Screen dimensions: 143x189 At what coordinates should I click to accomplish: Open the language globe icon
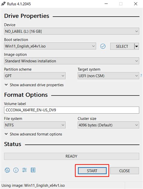[7, 170]
